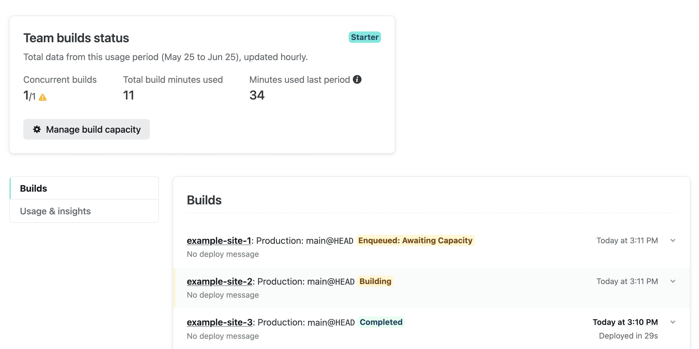This screenshot has width=699, height=349.
Task: Click the info icon beside Minutes used last period
Action: click(x=357, y=80)
